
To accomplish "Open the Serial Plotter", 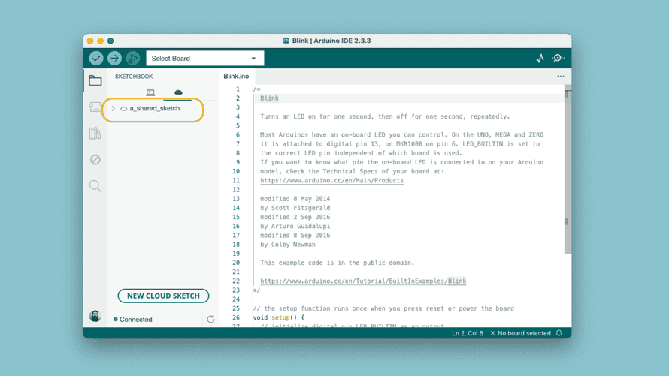I will click(540, 58).
